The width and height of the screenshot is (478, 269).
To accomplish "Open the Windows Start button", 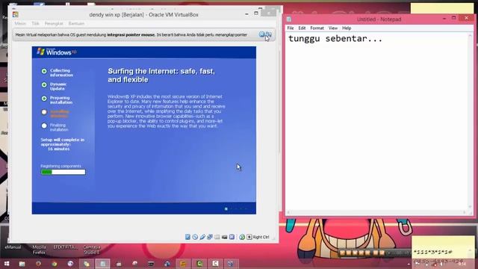I will pyautogui.click(x=7, y=264).
